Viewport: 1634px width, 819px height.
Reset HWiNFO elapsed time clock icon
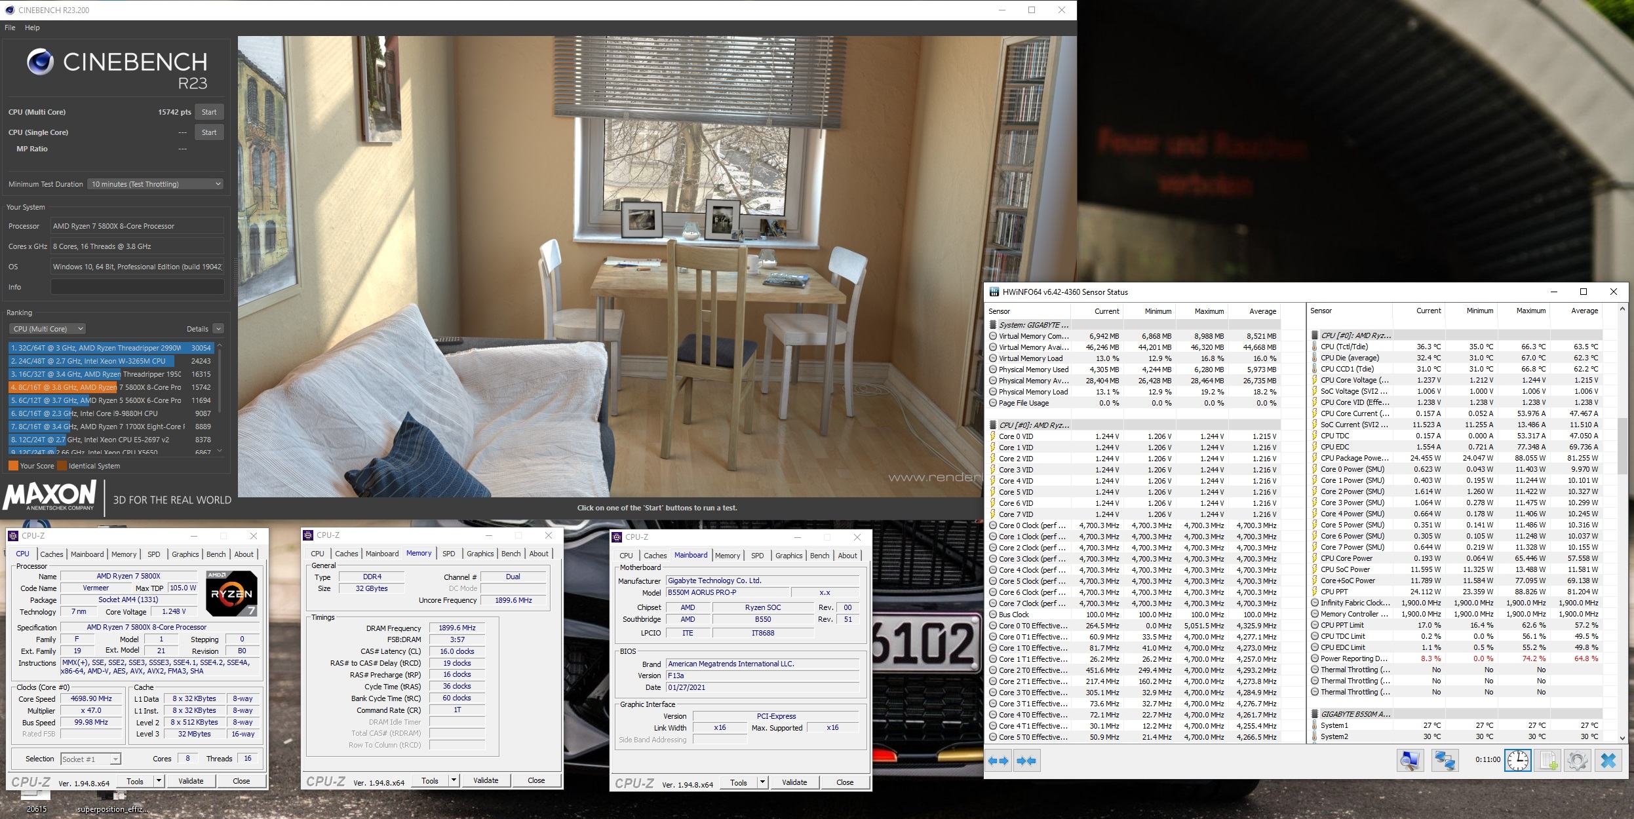[1518, 761]
